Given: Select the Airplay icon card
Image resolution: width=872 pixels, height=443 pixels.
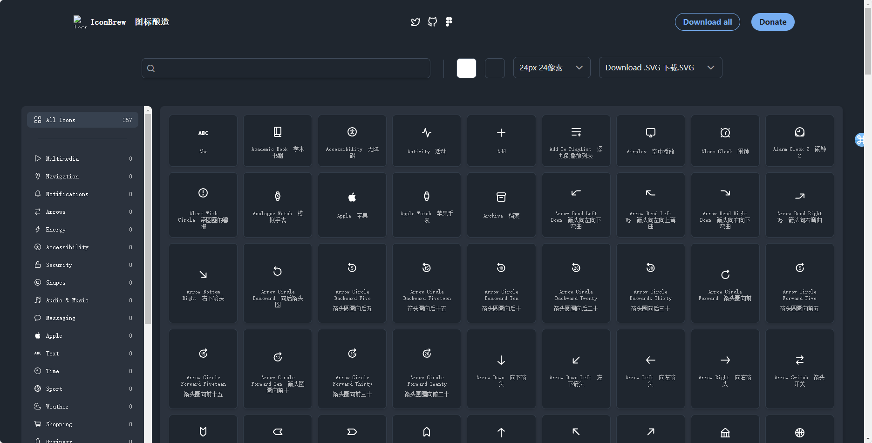Looking at the screenshot, I should pyautogui.click(x=650, y=141).
